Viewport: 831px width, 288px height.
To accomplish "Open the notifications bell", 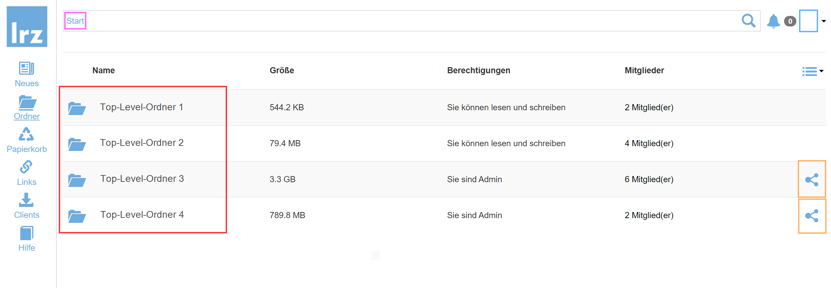I will (773, 21).
